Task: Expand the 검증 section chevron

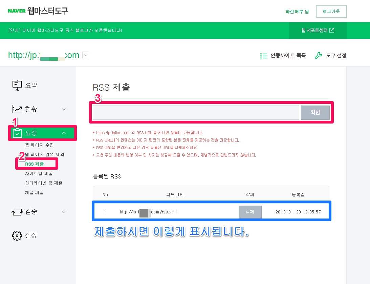Action: (64, 211)
